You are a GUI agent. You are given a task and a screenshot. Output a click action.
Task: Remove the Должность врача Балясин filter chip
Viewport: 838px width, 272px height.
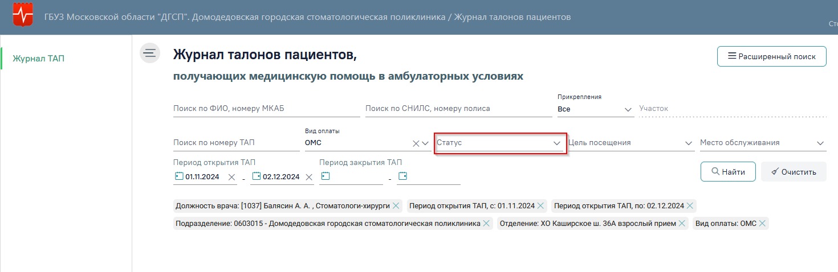pyautogui.click(x=396, y=206)
